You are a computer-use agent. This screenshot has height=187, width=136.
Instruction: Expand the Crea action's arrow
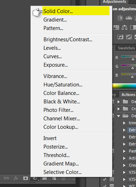click(x=124, y=165)
